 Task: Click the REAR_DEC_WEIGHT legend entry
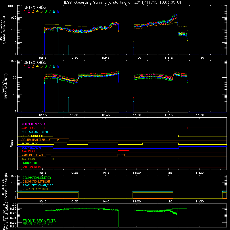coord(35,189)
